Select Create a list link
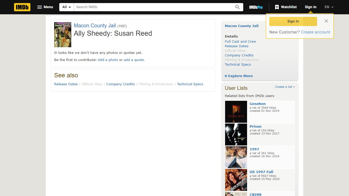349x196 pixels. point(285,87)
